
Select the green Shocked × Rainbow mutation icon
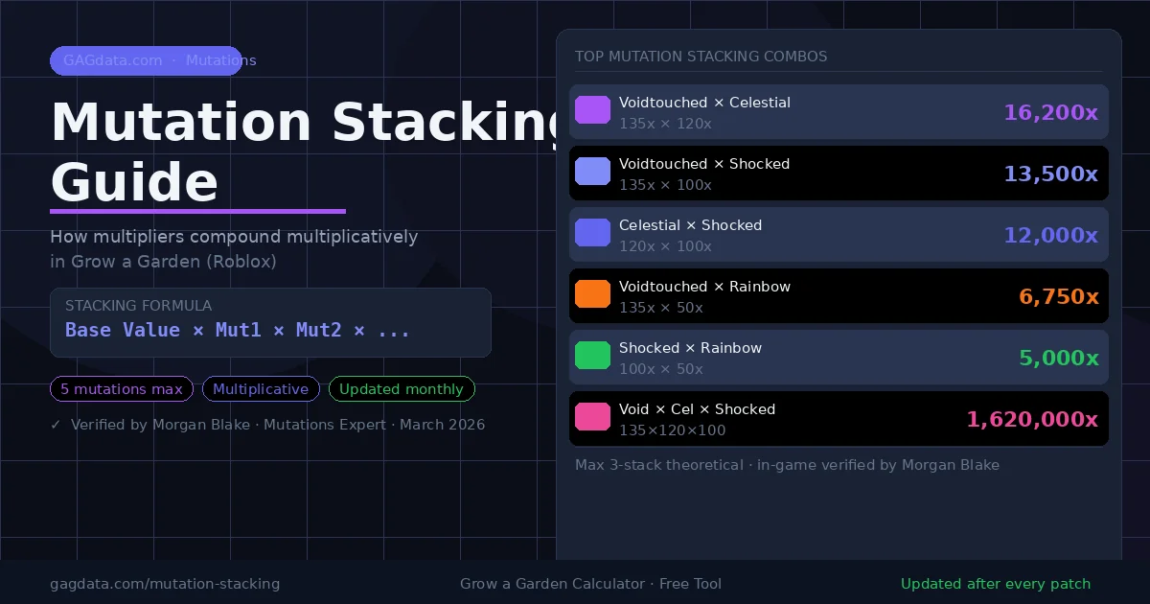[592, 356]
